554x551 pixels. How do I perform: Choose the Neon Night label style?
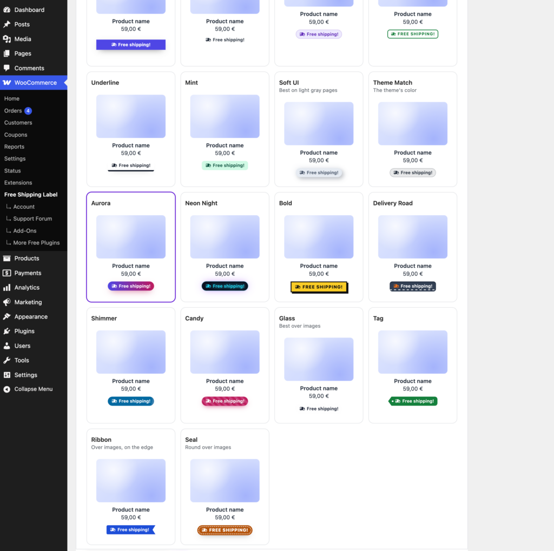click(225, 247)
